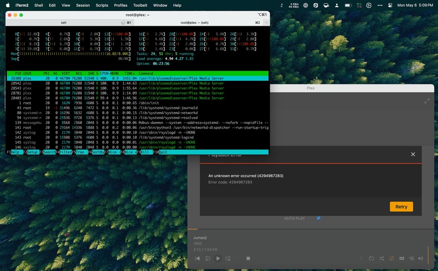The image size is (438, 271).
Task: Select the systemd-logind process row
Action: (x=137, y=137)
